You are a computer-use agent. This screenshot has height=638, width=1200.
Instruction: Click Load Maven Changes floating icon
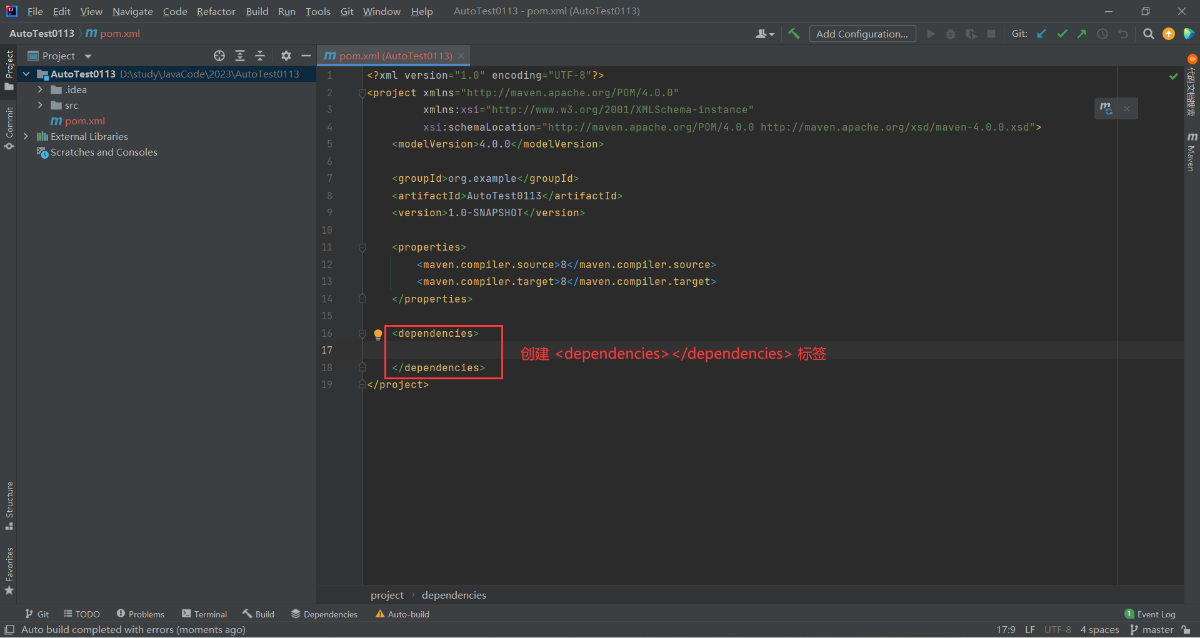point(1106,109)
